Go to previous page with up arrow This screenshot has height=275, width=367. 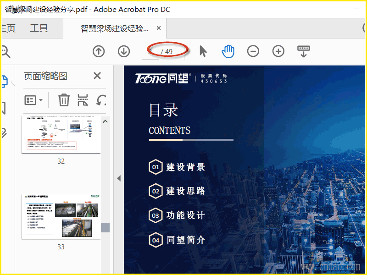[x=99, y=51]
